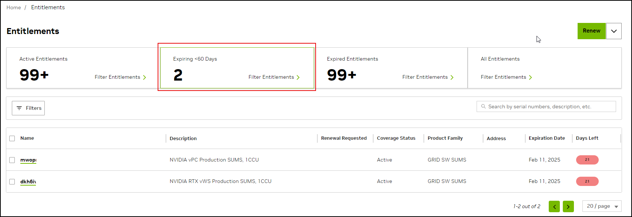The height and width of the screenshot is (217, 632).
Task: Sort by the Days Left column header
Action: tap(587, 138)
